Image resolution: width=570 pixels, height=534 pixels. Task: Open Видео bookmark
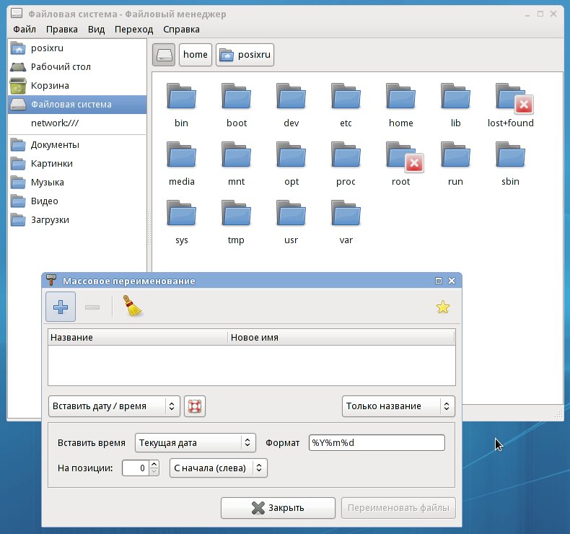pyautogui.click(x=77, y=201)
